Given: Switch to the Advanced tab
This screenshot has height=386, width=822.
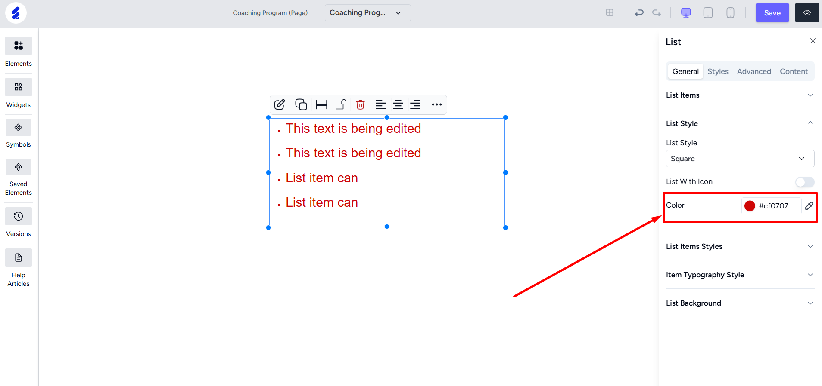Looking at the screenshot, I should 754,71.
